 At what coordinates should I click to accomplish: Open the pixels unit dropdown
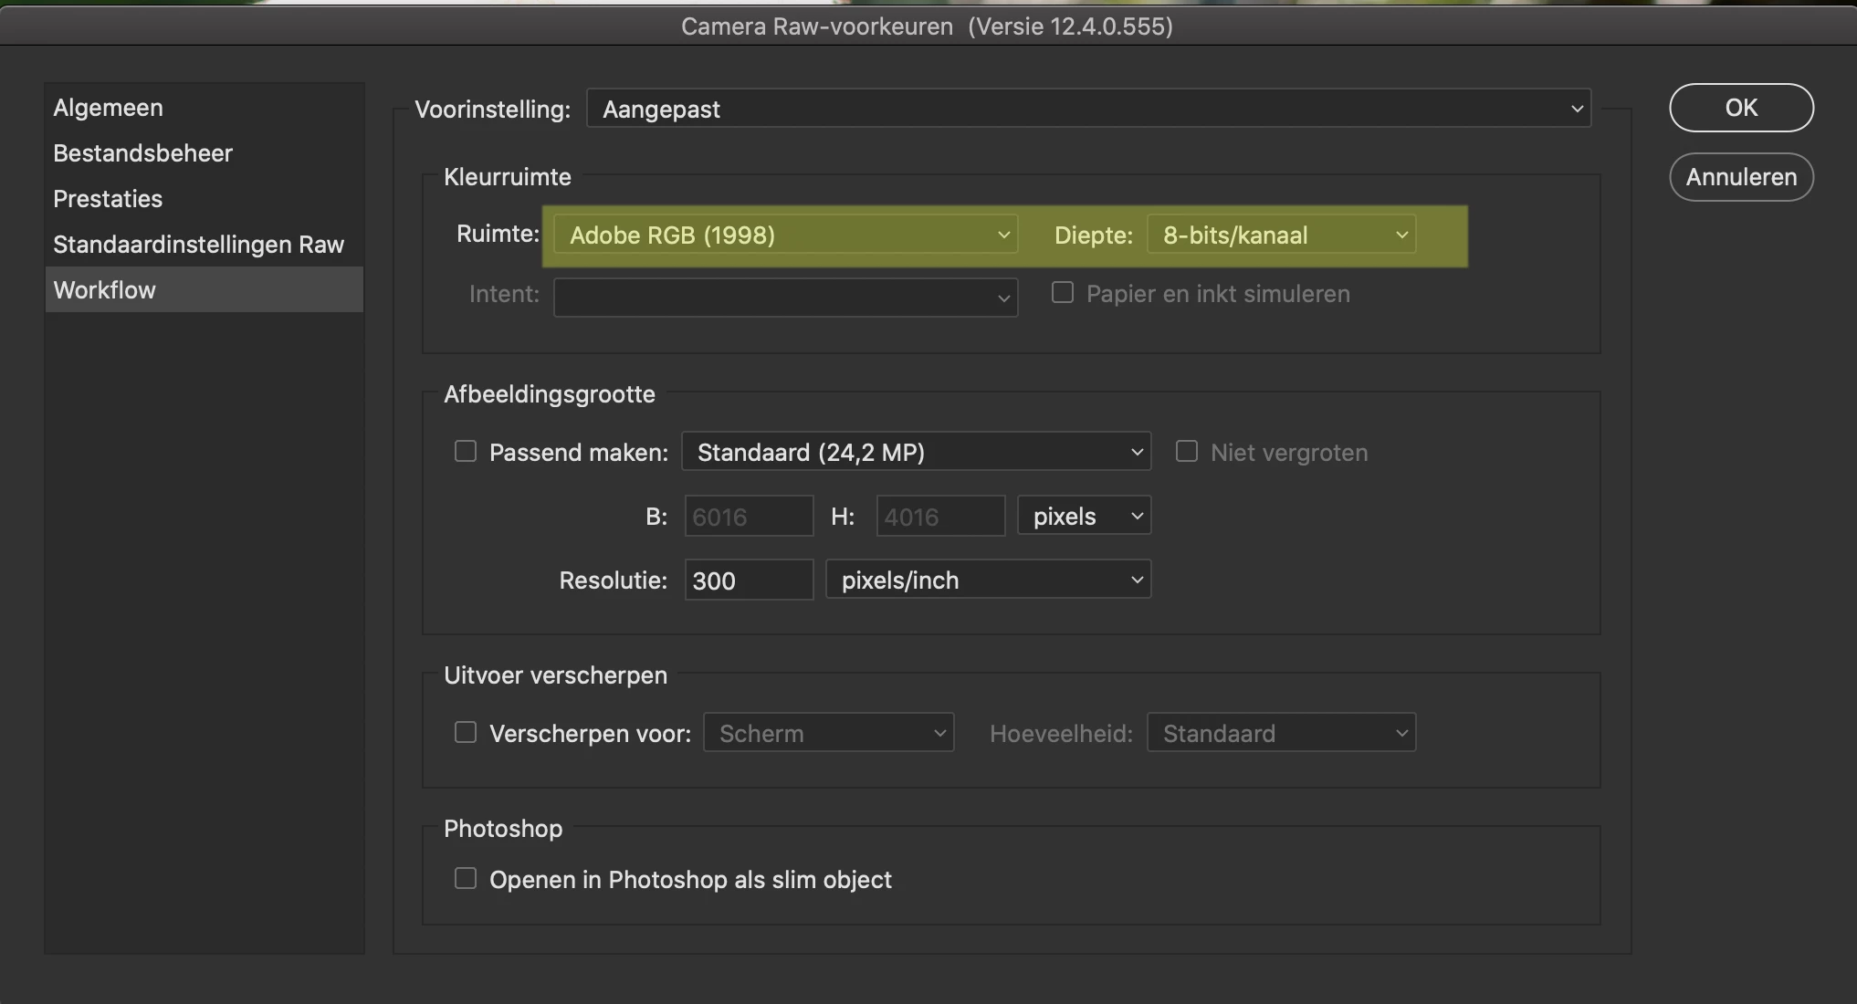(1084, 517)
